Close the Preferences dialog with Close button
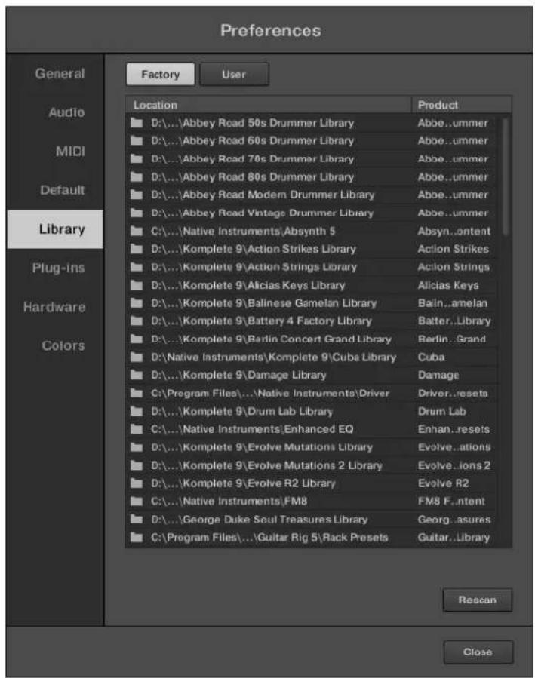 pos(478,652)
